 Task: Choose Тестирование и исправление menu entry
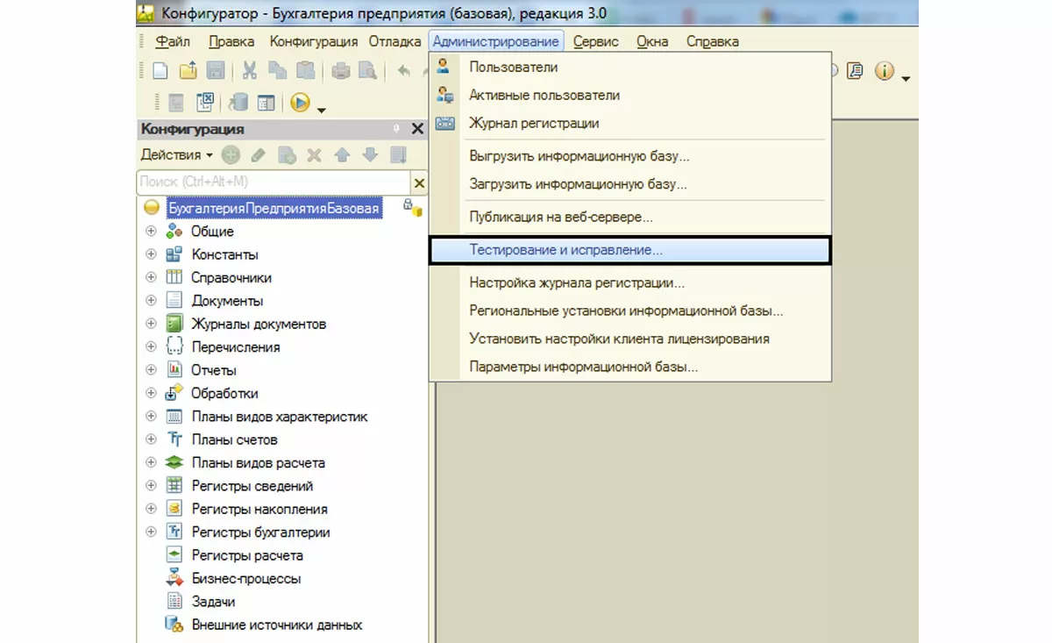tap(629, 250)
